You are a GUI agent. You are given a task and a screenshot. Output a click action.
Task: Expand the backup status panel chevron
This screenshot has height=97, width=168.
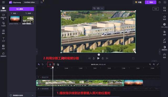pyautogui.click(x=33, y=95)
